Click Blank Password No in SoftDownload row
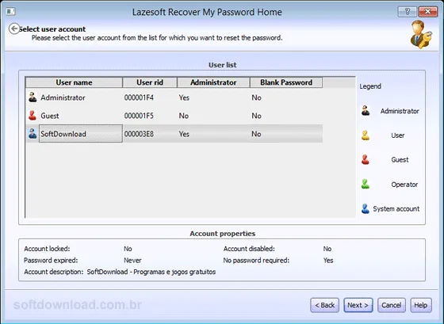Screen dimensions: 444x324 [256, 134]
